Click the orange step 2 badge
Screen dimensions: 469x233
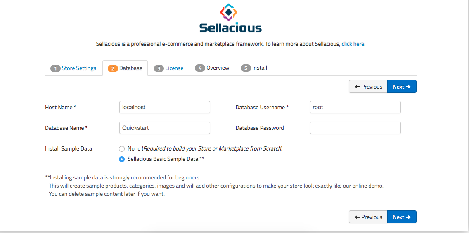pos(113,68)
